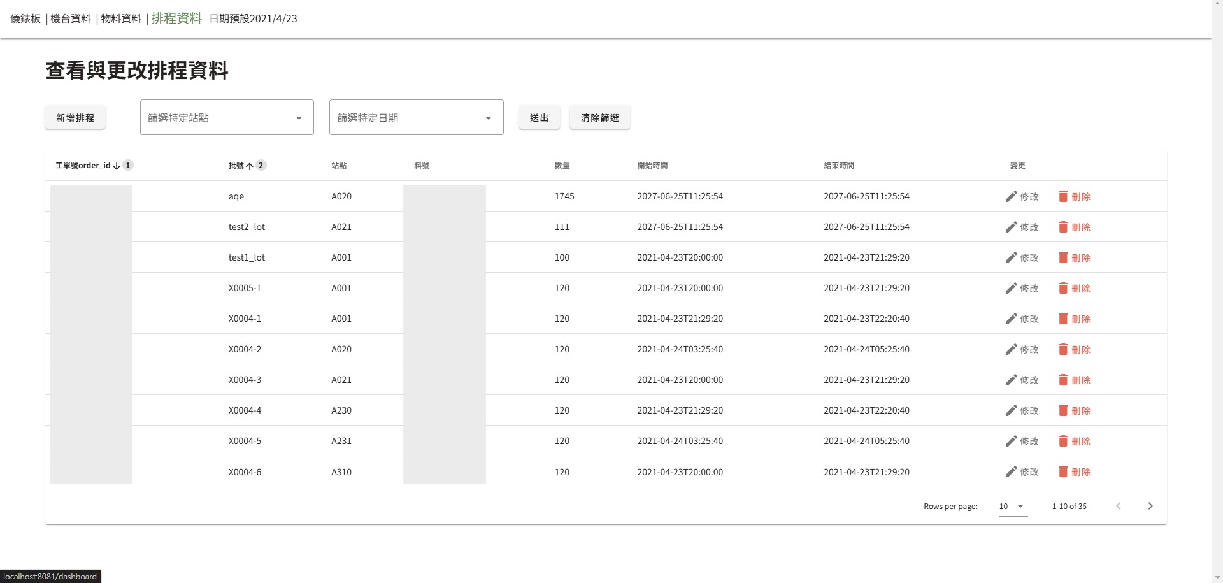Click the 新增排程 button

click(x=75, y=117)
